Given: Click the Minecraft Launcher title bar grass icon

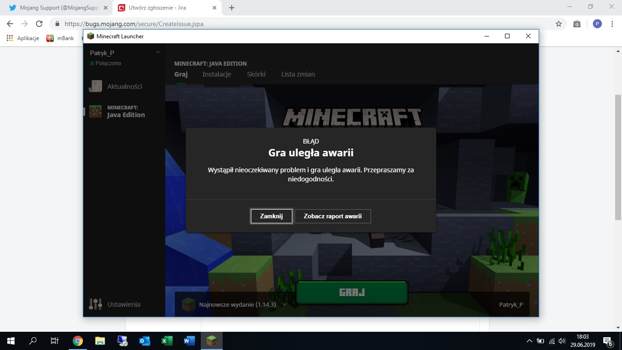Looking at the screenshot, I should click(x=91, y=36).
